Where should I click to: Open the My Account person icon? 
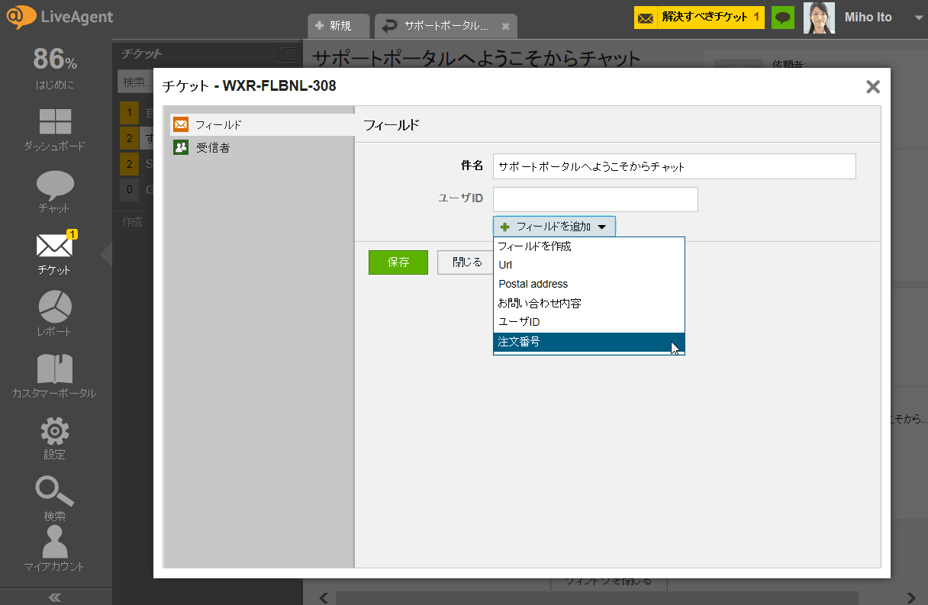click(x=54, y=542)
